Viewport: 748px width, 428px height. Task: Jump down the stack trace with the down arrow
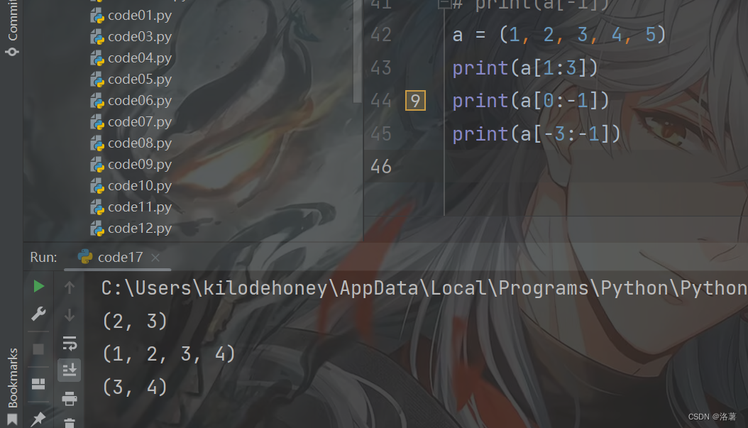[69, 315]
